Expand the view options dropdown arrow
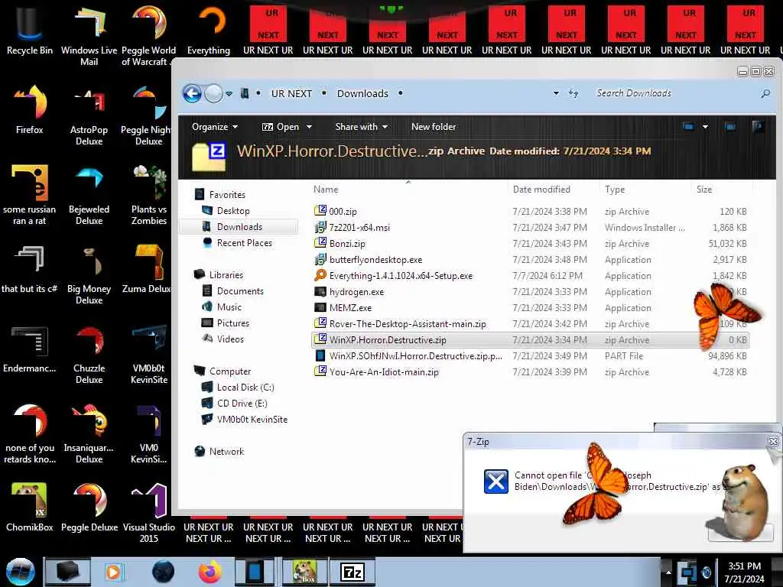The width and height of the screenshot is (783, 587). [705, 127]
